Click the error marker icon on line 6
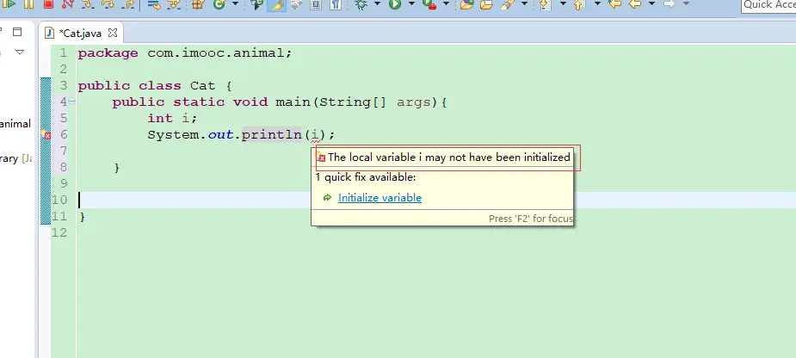Image resolution: width=796 pixels, height=358 pixels. coord(46,134)
